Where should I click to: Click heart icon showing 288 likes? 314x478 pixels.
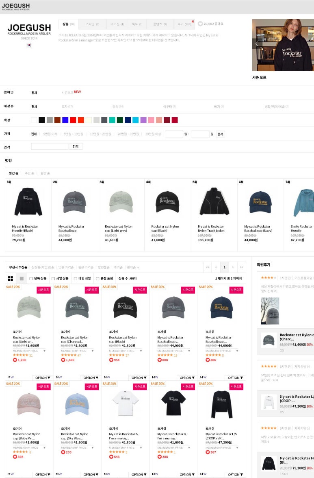click(159, 457)
